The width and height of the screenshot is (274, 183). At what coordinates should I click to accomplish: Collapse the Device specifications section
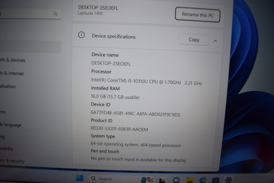(215, 41)
